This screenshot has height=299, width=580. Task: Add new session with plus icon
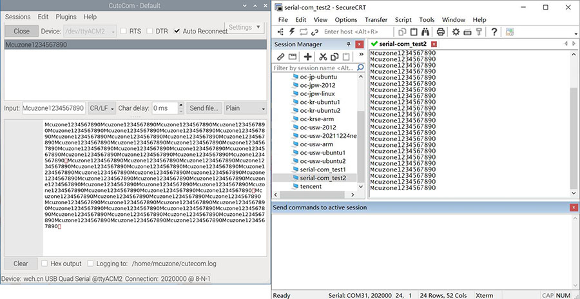coord(307,57)
